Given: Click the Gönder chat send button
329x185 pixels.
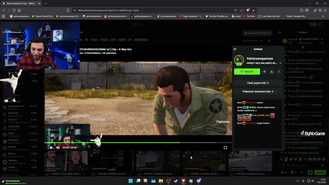Looking at the screenshot, I should pos(320,172).
